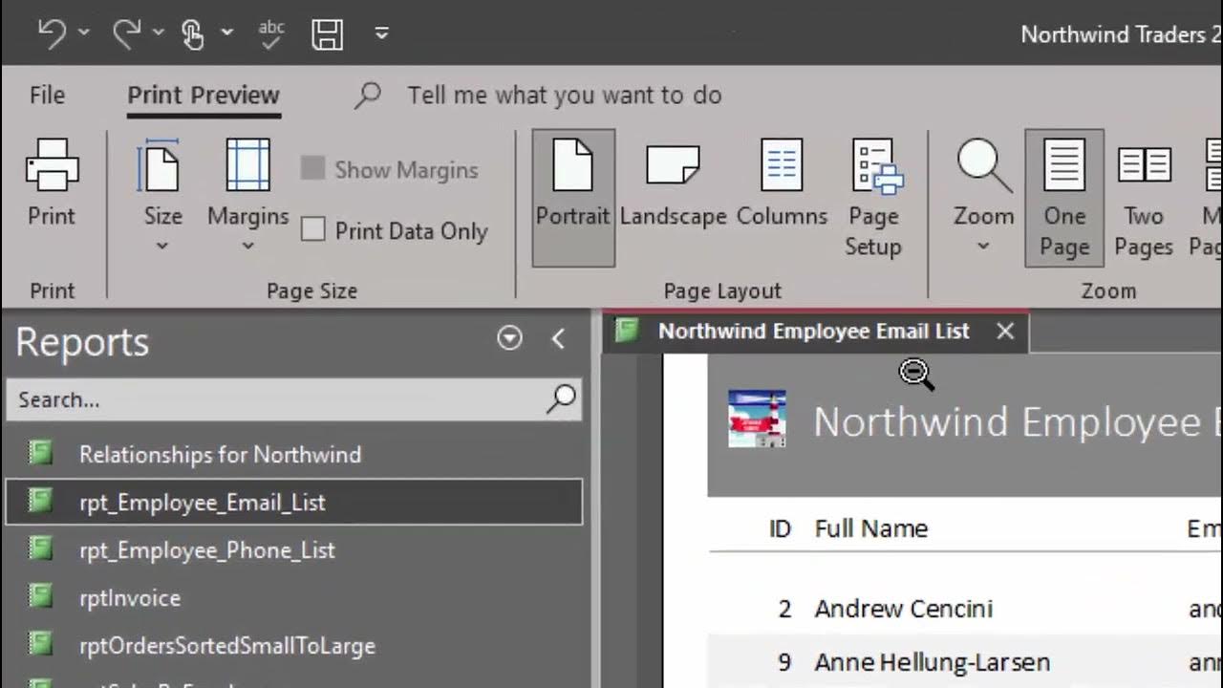Select rpt_Employee_Email_List report
The width and height of the screenshot is (1223, 688).
click(294, 502)
